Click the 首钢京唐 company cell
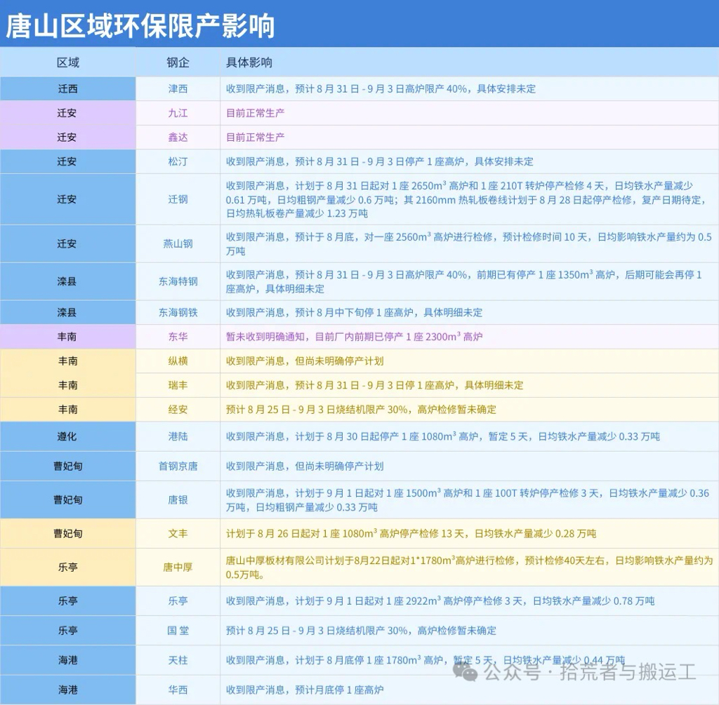The image size is (719, 705). pyautogui.click(x=178, y=466)
